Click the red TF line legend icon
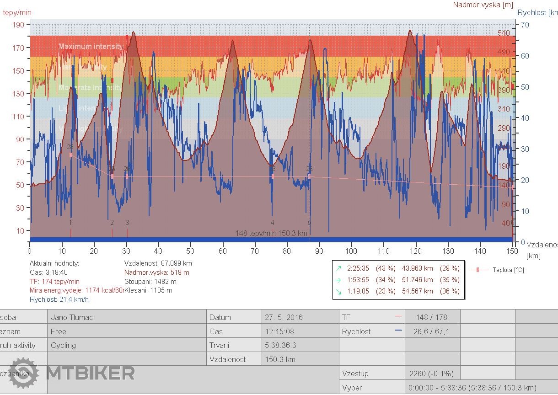 pos(398,317)
